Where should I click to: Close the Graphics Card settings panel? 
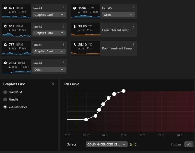pyautogui.click(x=52, y=84)
